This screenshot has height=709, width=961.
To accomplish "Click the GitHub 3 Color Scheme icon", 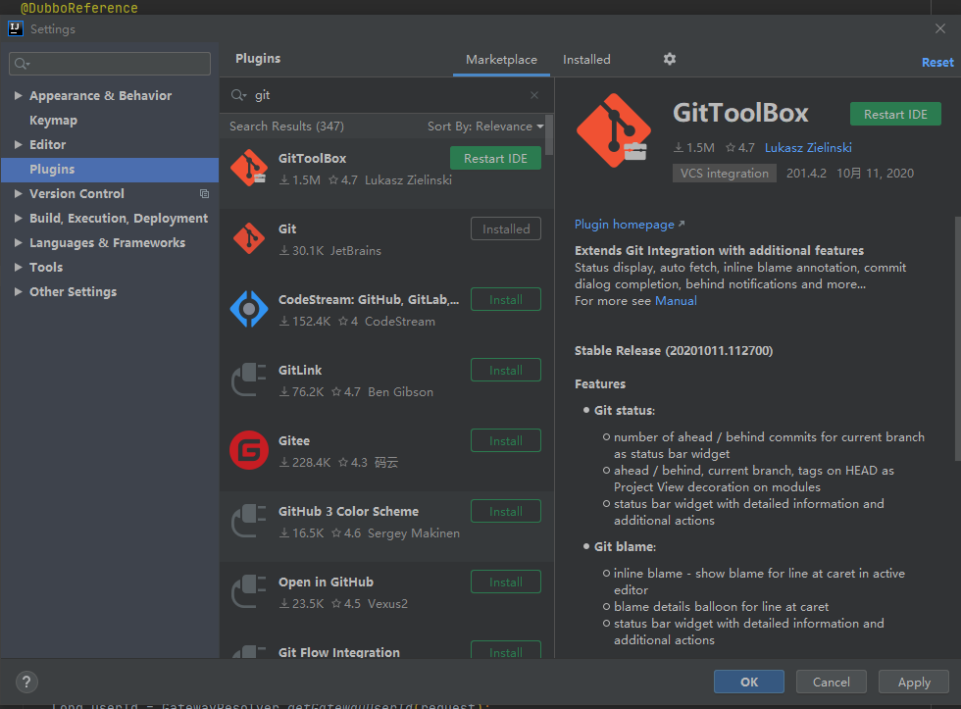I will click(249, 521).
